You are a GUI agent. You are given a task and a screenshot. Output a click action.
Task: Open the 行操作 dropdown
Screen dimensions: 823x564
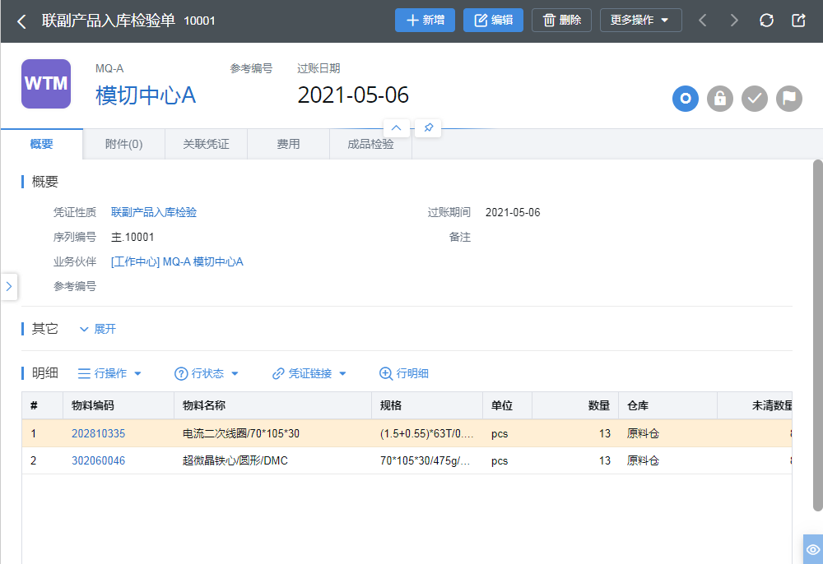click(x=109, y=373)
